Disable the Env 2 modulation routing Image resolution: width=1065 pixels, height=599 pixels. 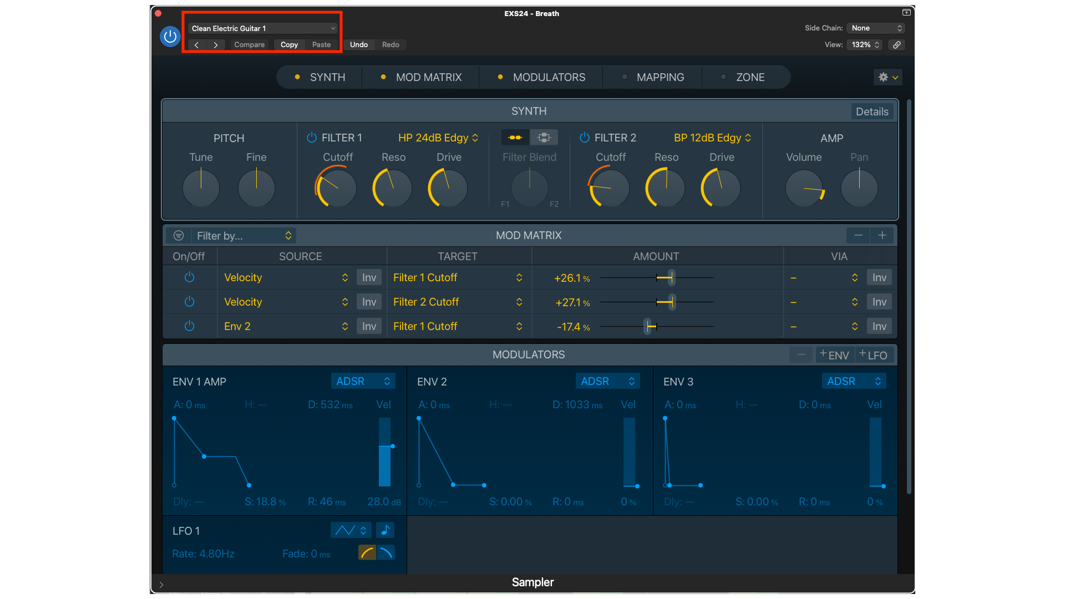(189, 326)
